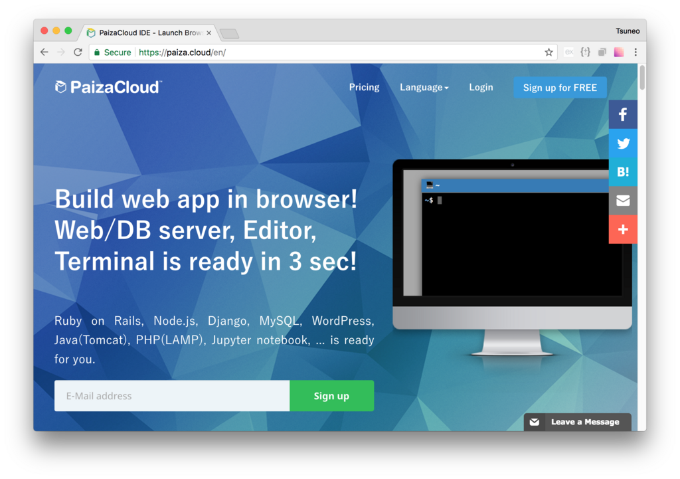
Task: Close the PaizaCloud IDE browser tab
Action: pos(209,33)
